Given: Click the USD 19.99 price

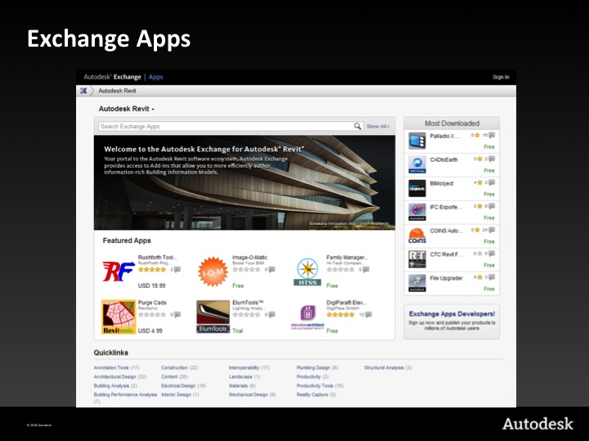Looking at the screenshot, I should (x=152, y=286).
